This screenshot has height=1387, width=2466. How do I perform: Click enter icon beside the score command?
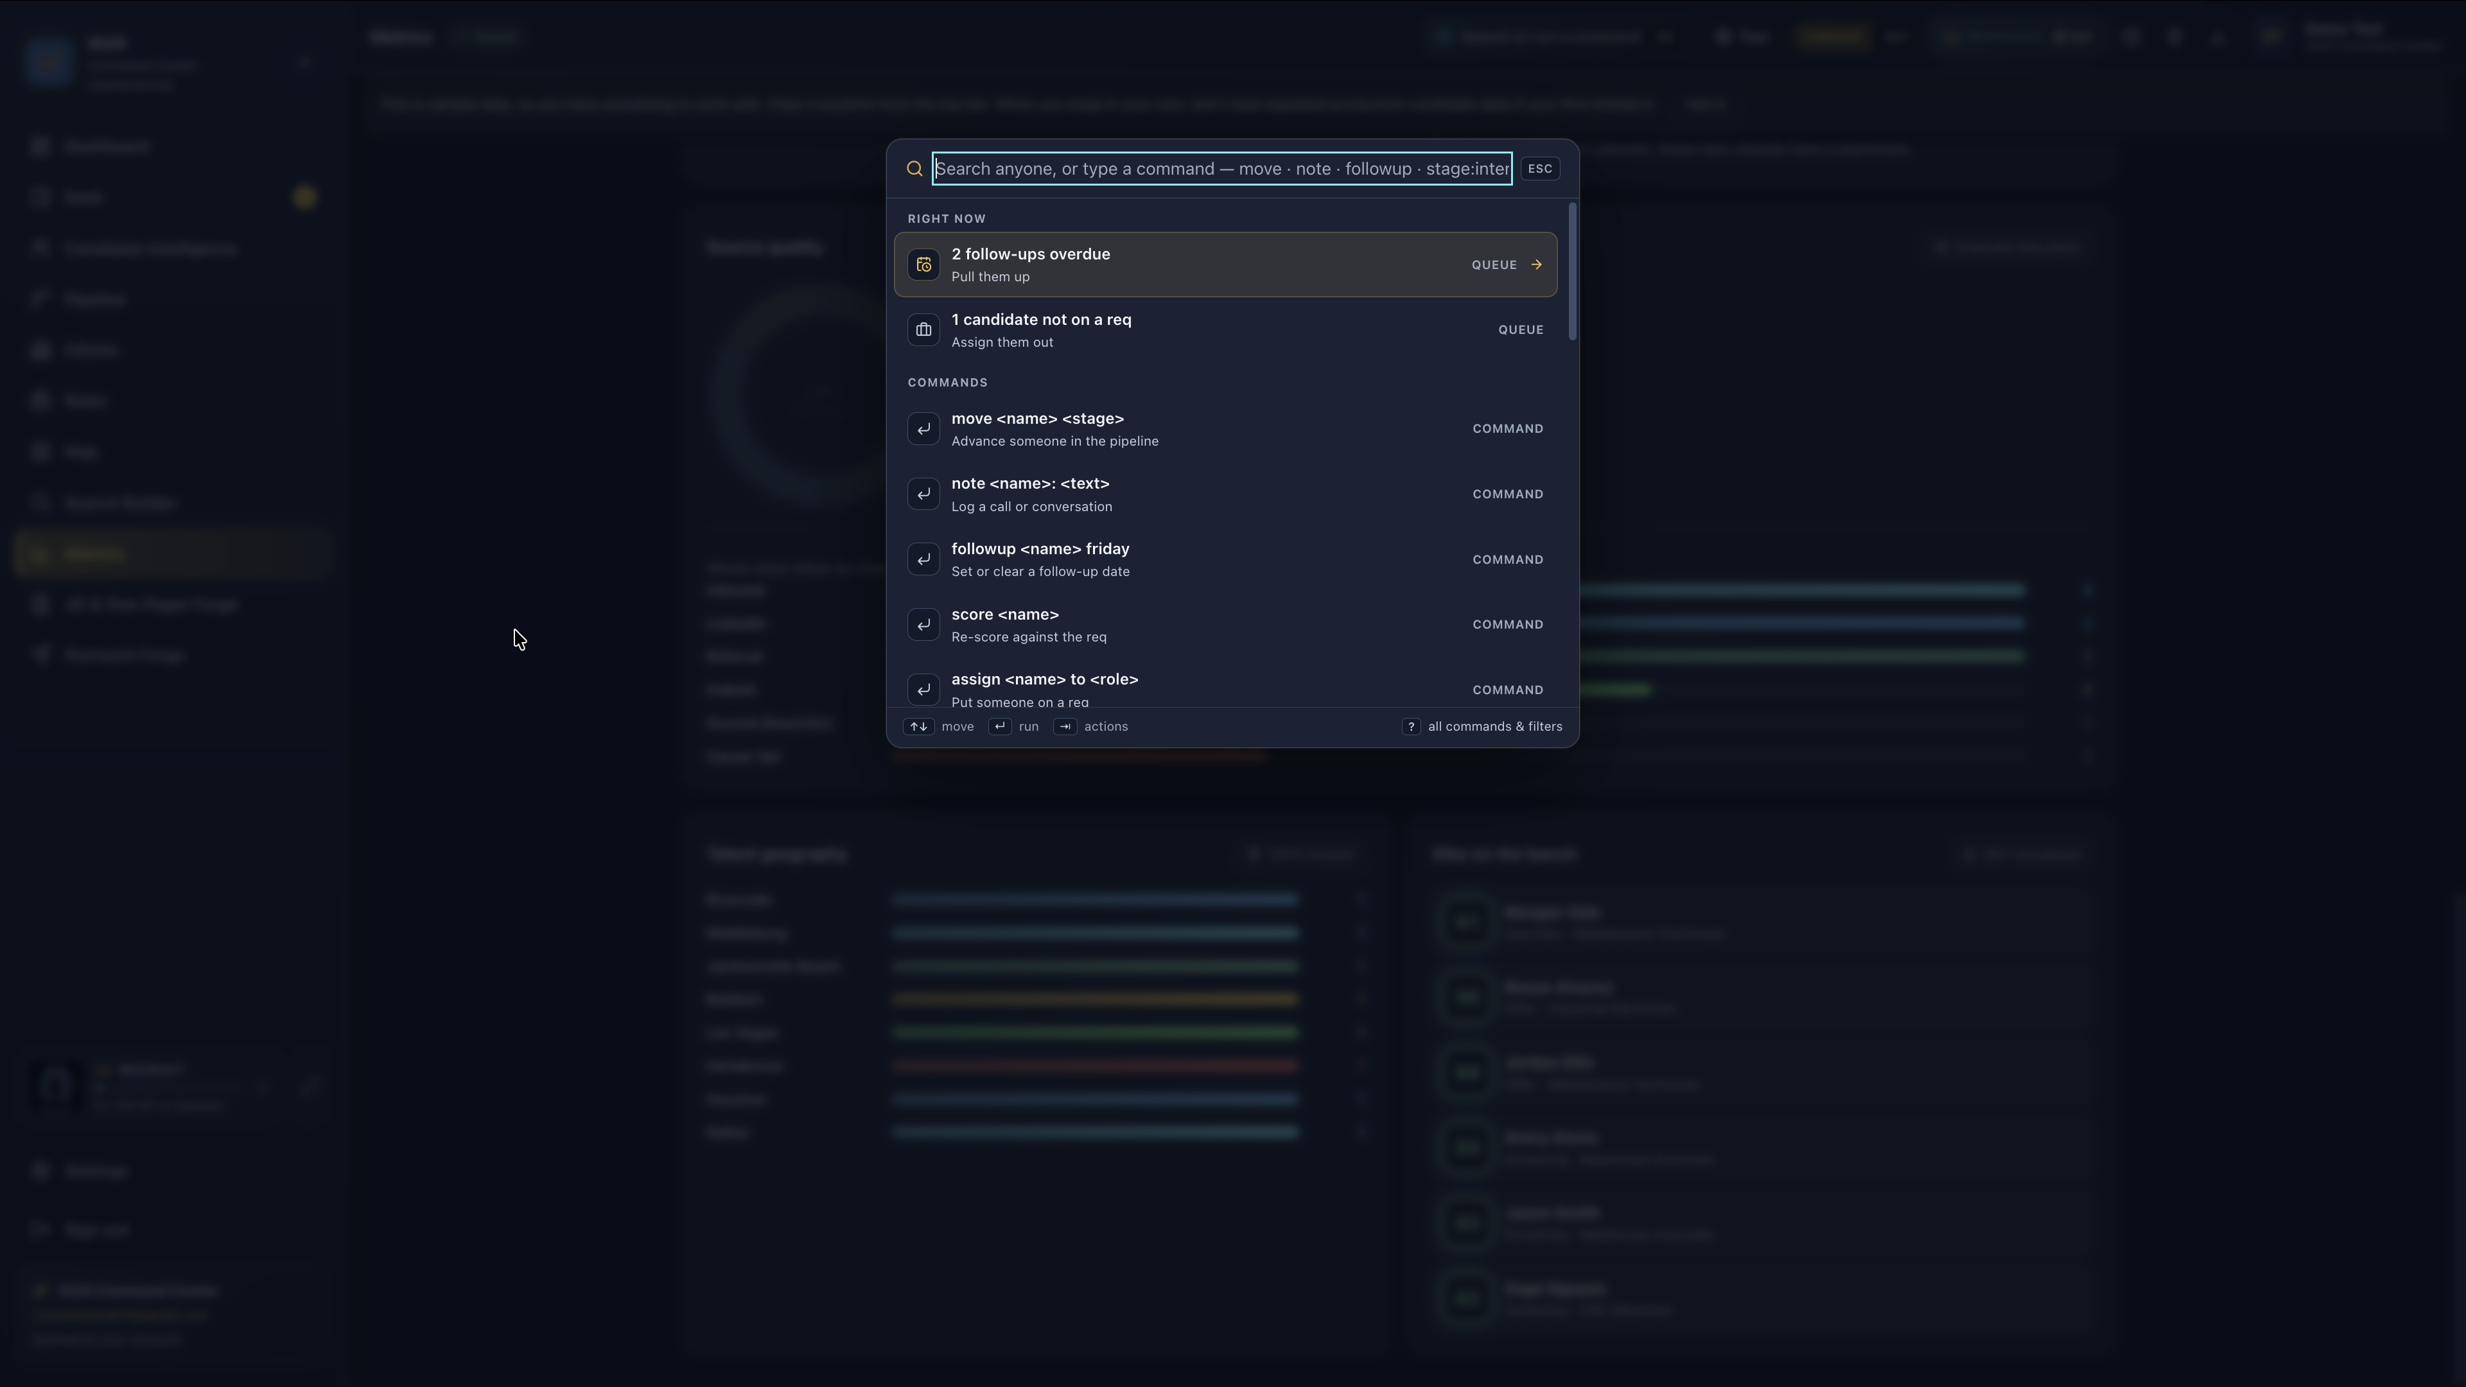pyautogui.click(x=924, y=624)
